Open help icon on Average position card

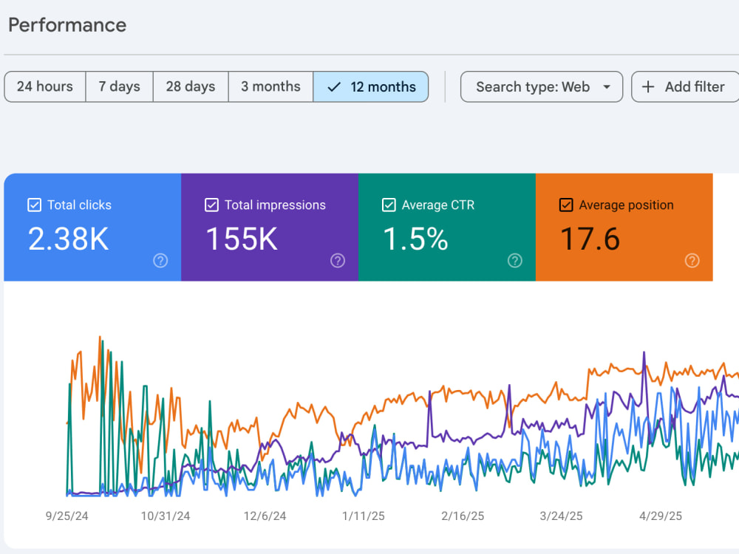pyautogui.click(x=692, y=261)
